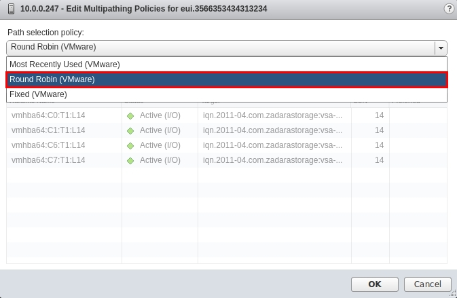This screenshot has width=457, height=298.
Task: Click the storage device icon in title bar
Action: tap(9, 9)
